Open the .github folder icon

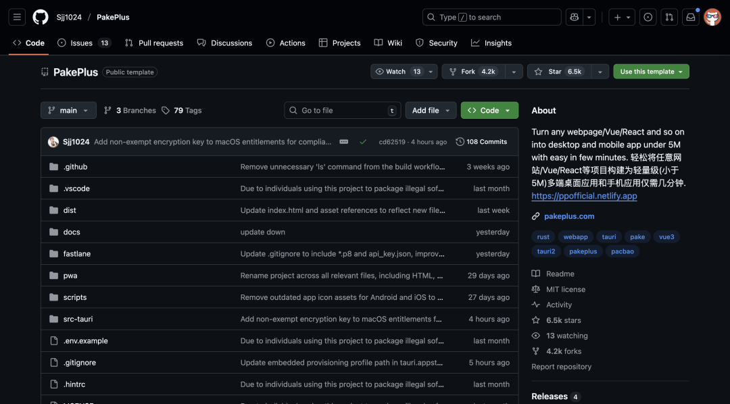click(x=53, y=167)
